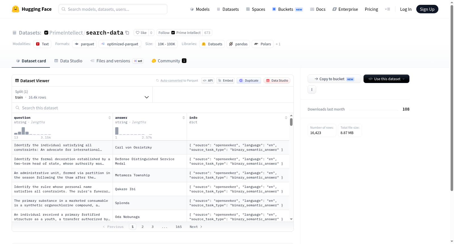454x244 pixels.
Task: Focus the Search this dataset field
Action: point(152,108)
